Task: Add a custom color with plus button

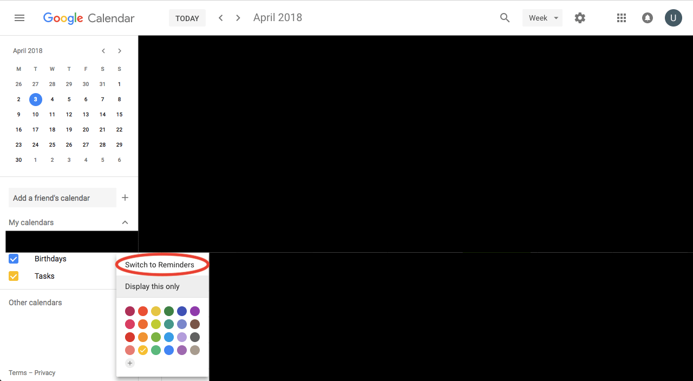Action: (x=130, y=363)
